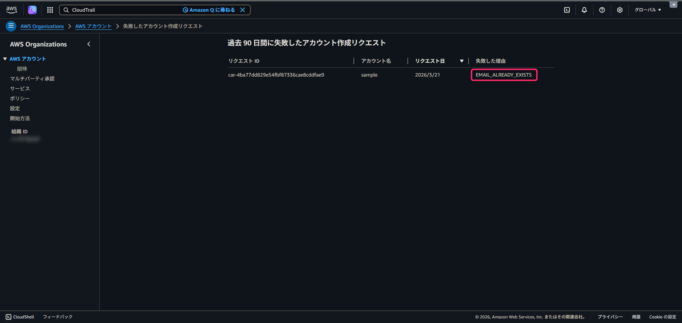The image size is (682, 323).
Task: Open フィードバック in the footer
Action: (x=58, y=317)
